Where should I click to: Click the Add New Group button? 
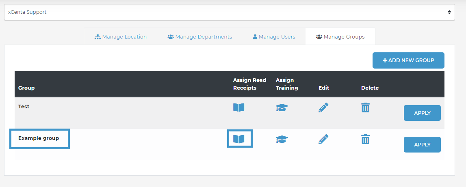click(x=408, y=60)
